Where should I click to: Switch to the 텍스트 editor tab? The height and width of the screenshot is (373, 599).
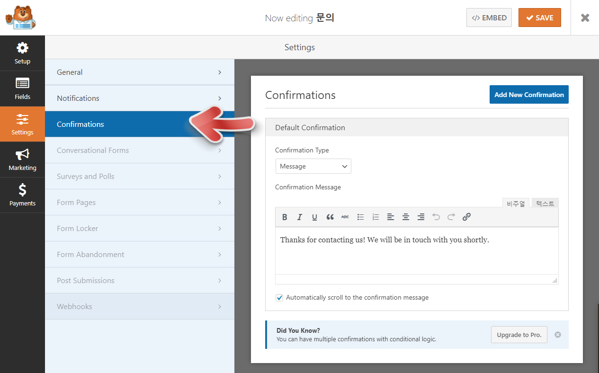click(545, 204)
